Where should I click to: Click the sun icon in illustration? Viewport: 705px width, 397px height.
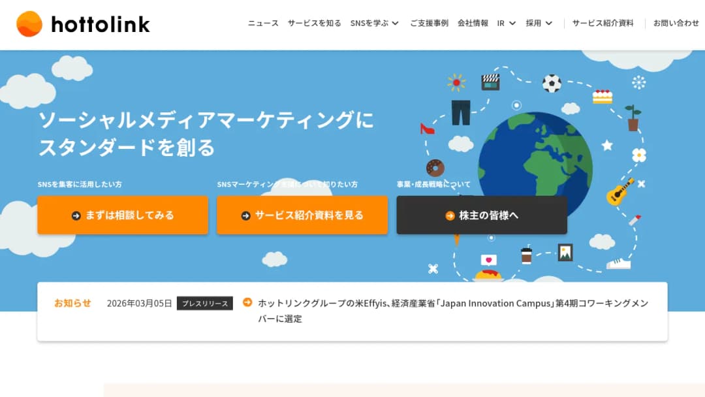coord(456,83)
